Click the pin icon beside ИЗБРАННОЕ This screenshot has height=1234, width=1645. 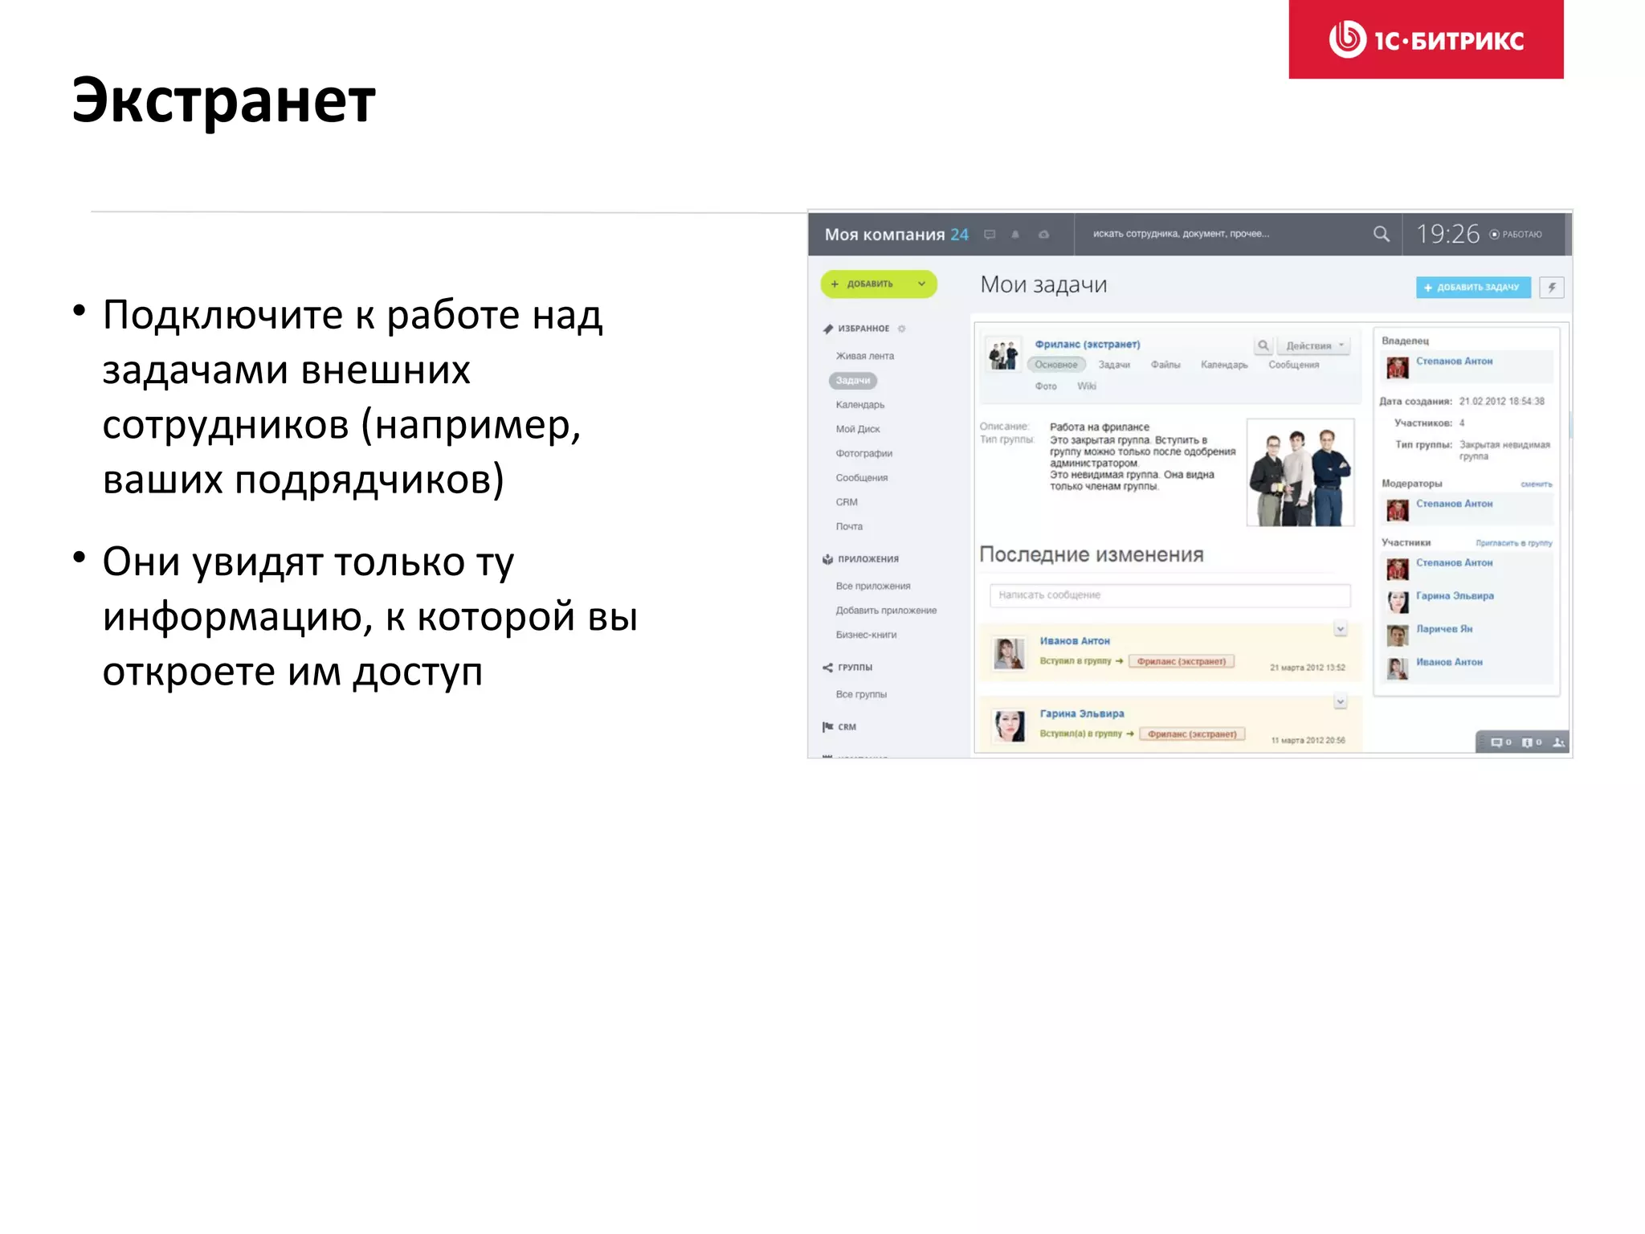(x=828, y=329)
